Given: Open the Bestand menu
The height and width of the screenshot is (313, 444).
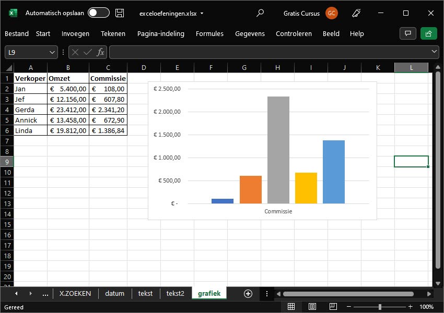Looking at the screenshot, I should tap(17, 33).
